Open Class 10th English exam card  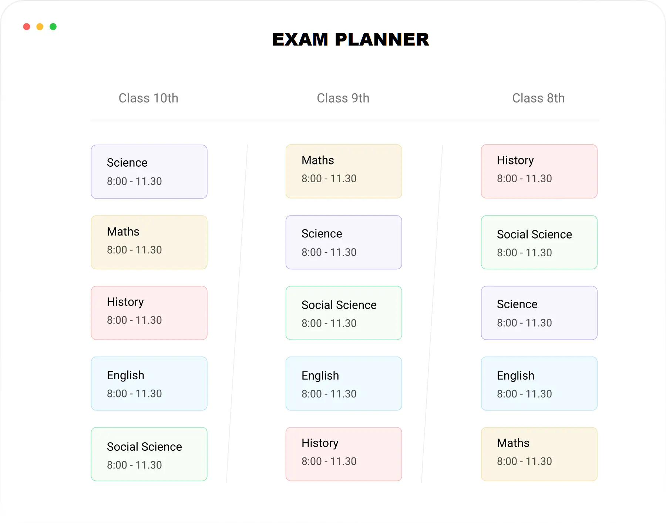click(x=149, y=383)
